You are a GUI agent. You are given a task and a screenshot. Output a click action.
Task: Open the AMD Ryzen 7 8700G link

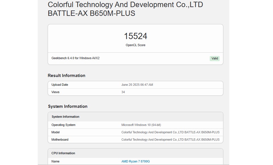(135, 161)
